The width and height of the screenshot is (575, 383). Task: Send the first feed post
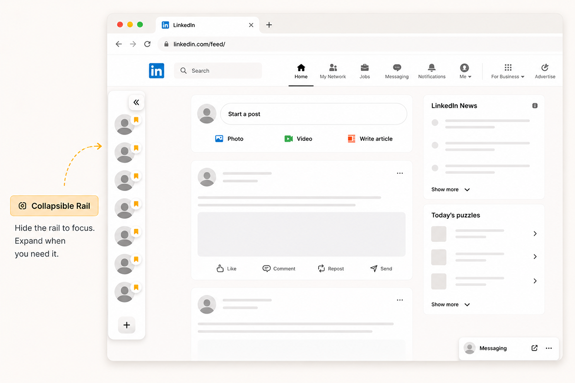coord(381,269)
